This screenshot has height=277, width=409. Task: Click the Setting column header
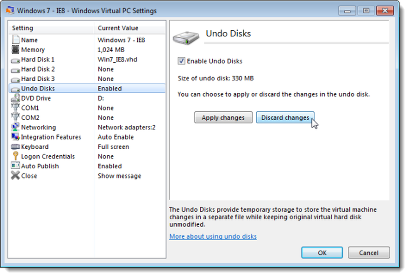pos(52,28)
